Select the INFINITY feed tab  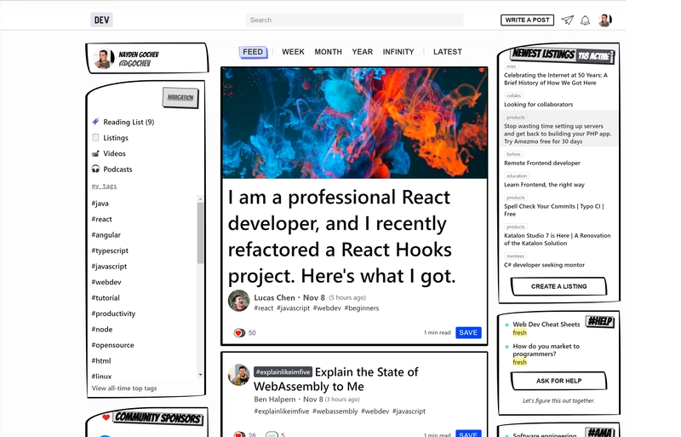[398, 52]
